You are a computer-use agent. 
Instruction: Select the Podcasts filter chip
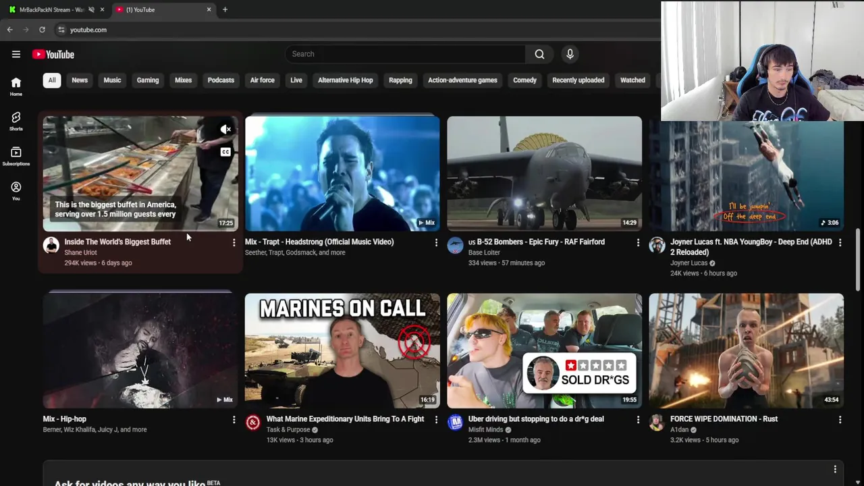click(221, 80)
